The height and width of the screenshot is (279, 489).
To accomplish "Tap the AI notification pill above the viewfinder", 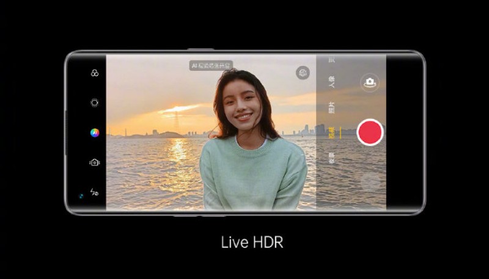I will [x=211, y=66].
